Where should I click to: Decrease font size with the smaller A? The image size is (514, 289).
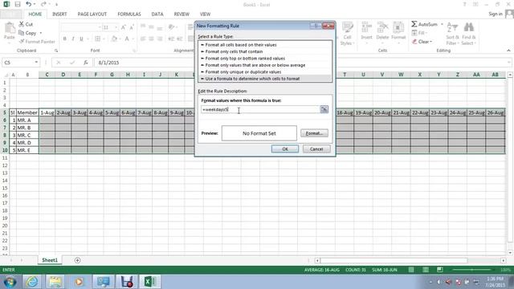point(132,27)
